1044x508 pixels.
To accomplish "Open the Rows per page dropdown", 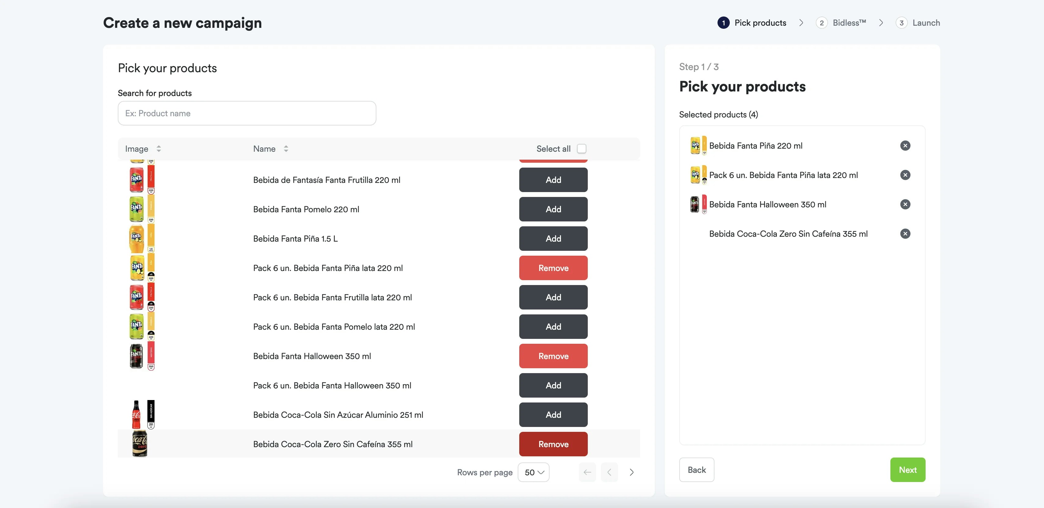I will point(533,472).
